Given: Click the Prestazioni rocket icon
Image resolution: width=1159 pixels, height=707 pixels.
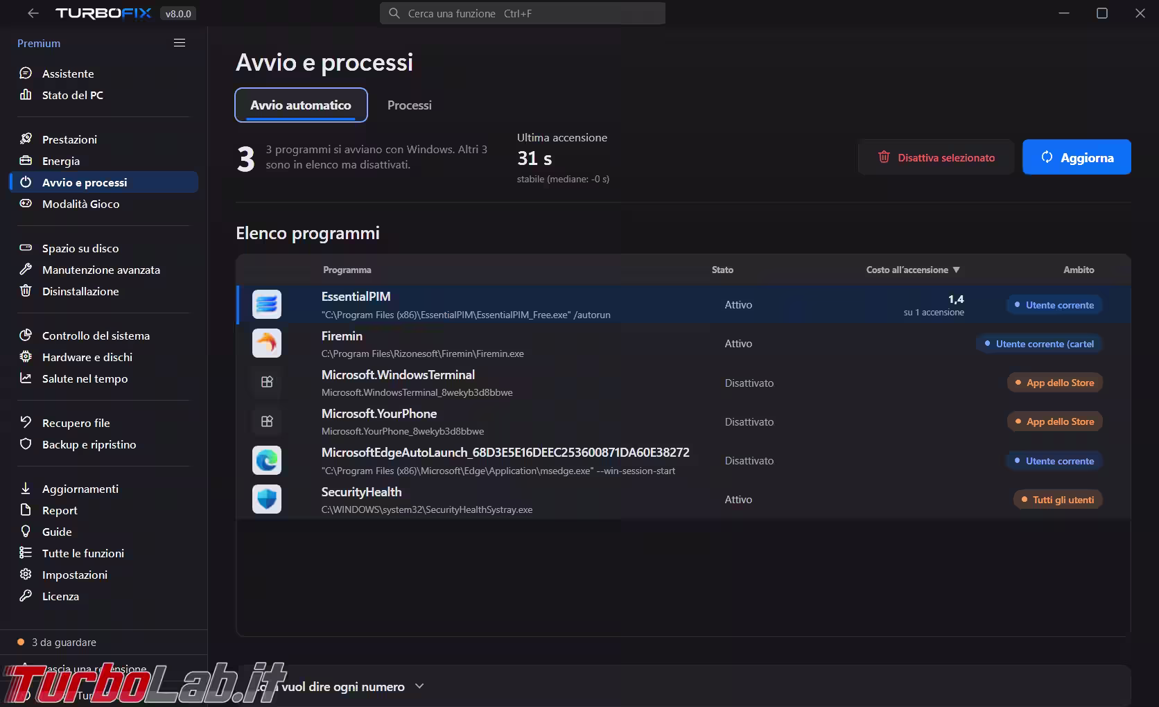Looking at the screenshot, I should [26, 139].
